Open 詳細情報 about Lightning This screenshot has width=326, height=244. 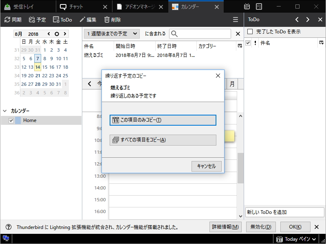click(225, 227)
